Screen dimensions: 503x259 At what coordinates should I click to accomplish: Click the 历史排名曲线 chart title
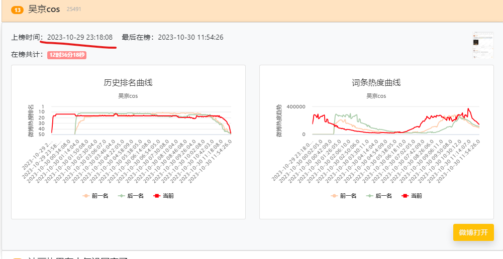click(x=128, y=83)
